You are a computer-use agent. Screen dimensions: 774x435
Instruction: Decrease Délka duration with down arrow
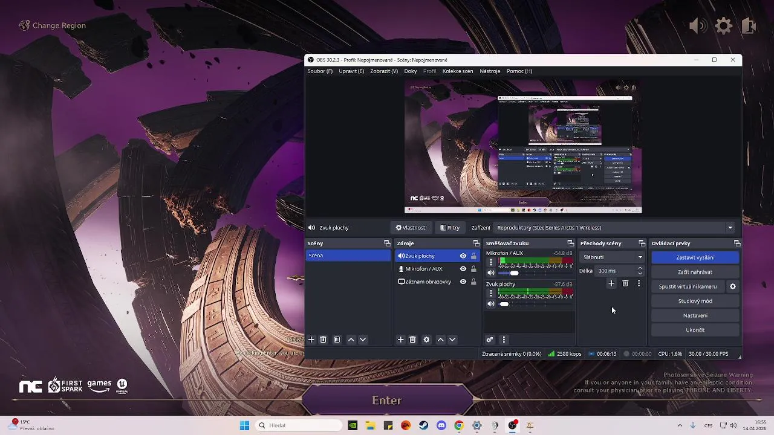pos(640,273)
